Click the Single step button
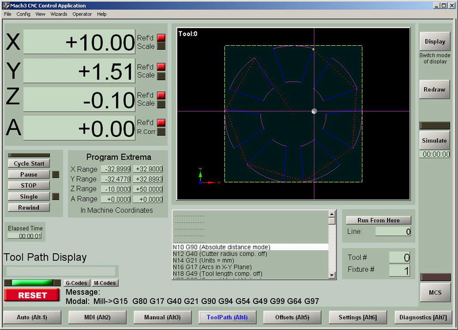458x330 pixels. [x=29, y=197]
